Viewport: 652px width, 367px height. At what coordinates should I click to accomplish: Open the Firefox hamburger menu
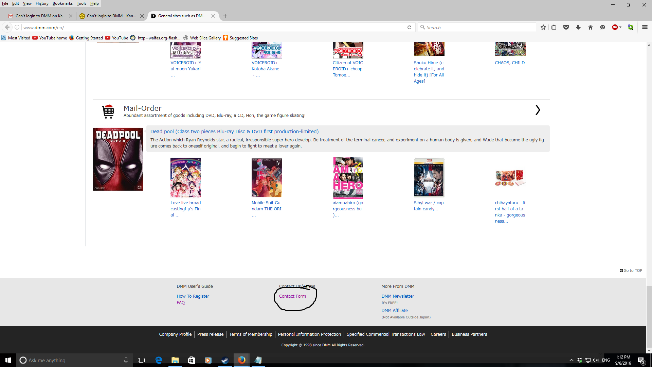click(x=645, y=27)
